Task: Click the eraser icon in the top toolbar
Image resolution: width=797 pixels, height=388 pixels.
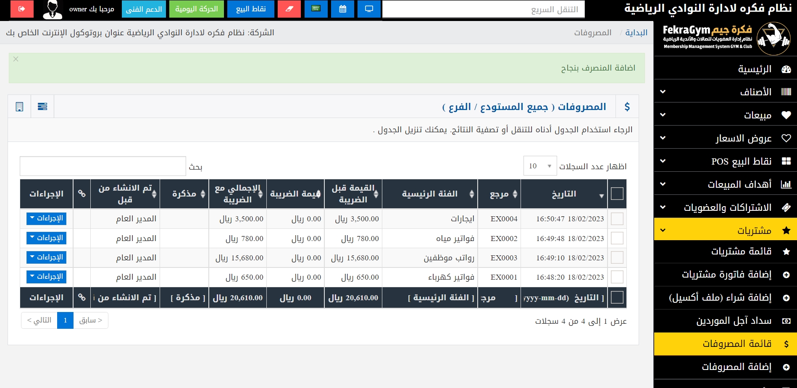Action: [x=289, y=9]
